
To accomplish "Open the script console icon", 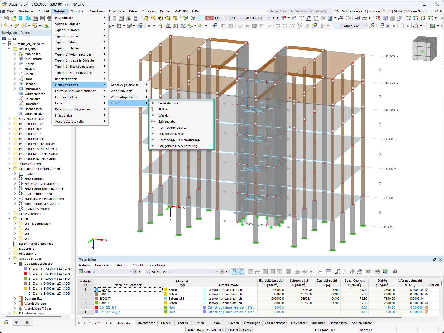I will 121,18.
